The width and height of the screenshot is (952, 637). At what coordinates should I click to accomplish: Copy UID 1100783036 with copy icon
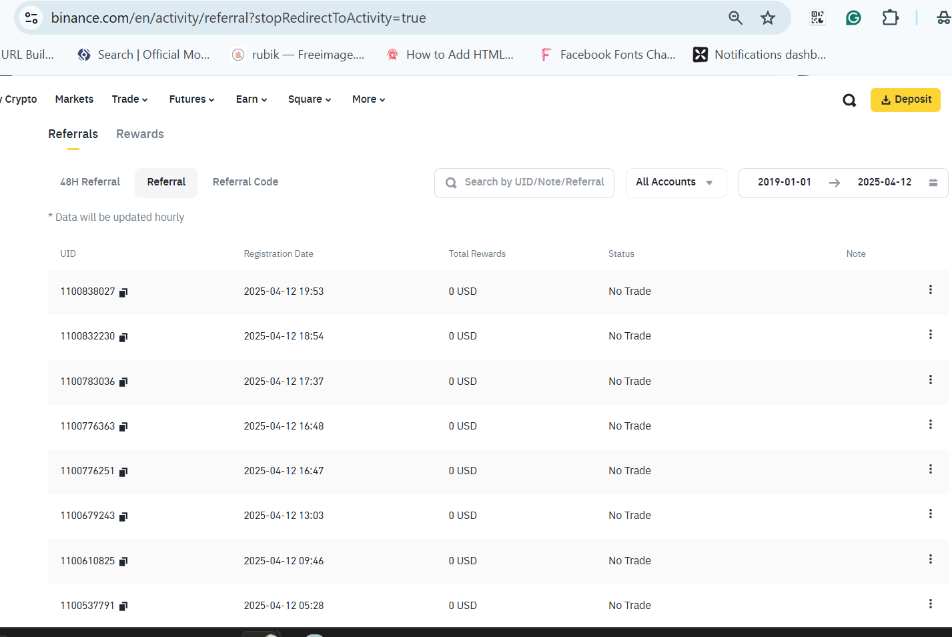point(123,382)
